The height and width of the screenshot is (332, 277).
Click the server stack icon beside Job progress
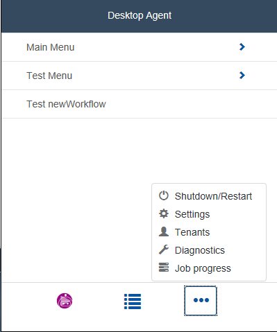pos(164,268)
